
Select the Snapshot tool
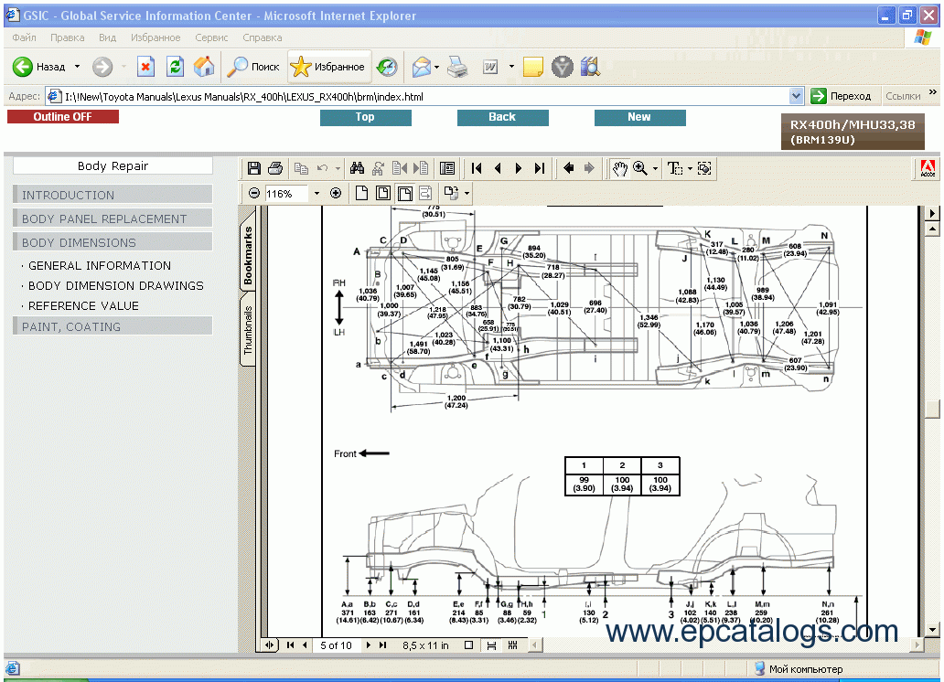[704, 168]
